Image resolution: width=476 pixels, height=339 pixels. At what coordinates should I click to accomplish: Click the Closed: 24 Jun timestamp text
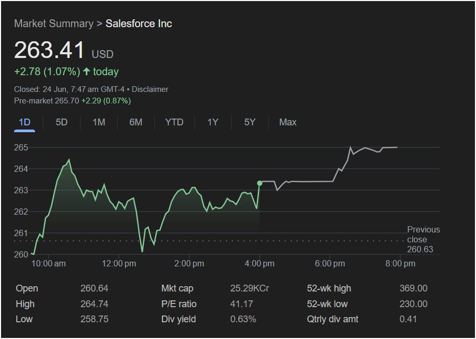pos(69,89)
